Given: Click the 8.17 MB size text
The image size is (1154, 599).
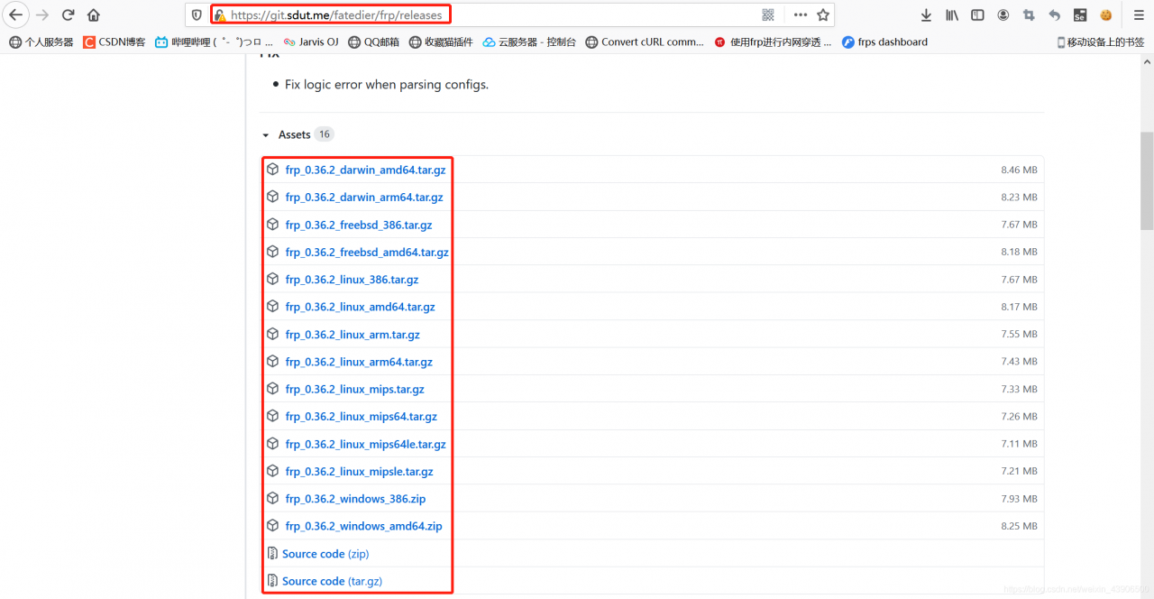Looking at the screenshot, I should point(1019,307).
